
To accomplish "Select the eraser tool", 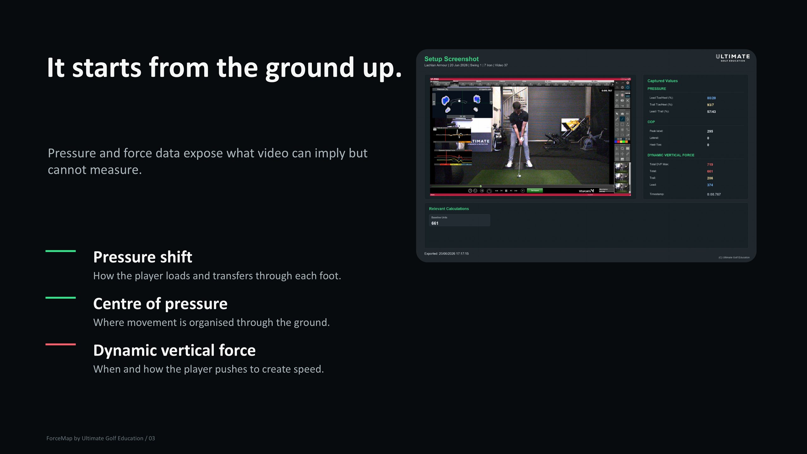I will (628, 135).
